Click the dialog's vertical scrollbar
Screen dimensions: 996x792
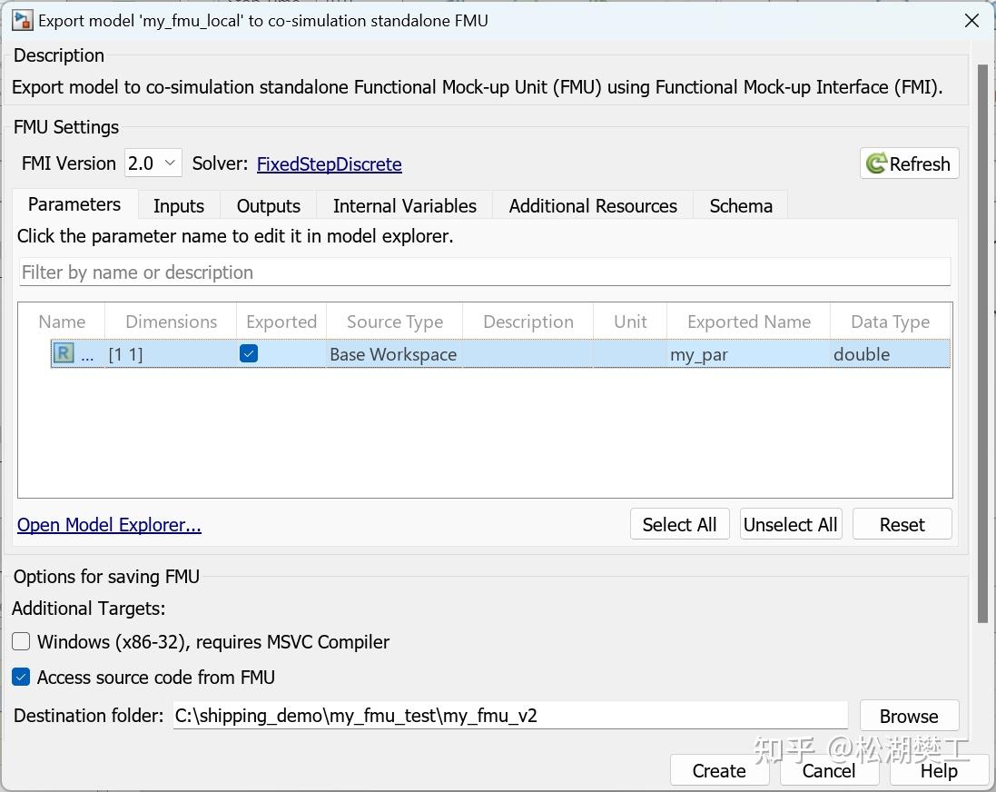pos(981,345)
